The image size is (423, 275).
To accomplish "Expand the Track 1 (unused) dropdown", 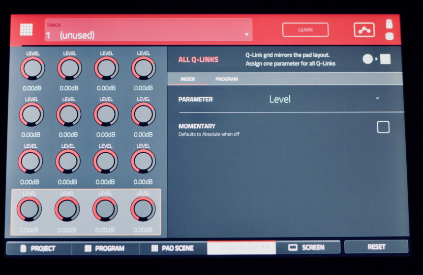I will [149, 29].
